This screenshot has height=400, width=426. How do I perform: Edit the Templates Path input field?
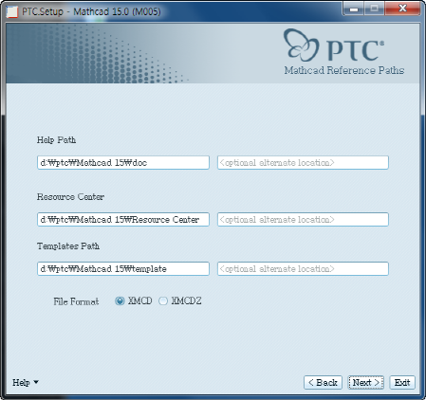click(123, 268)
